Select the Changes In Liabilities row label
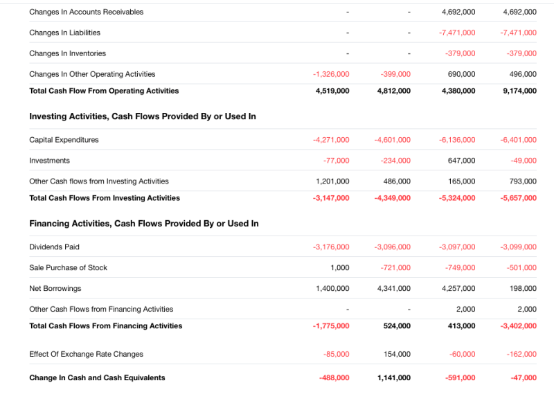 coord(64,33)
